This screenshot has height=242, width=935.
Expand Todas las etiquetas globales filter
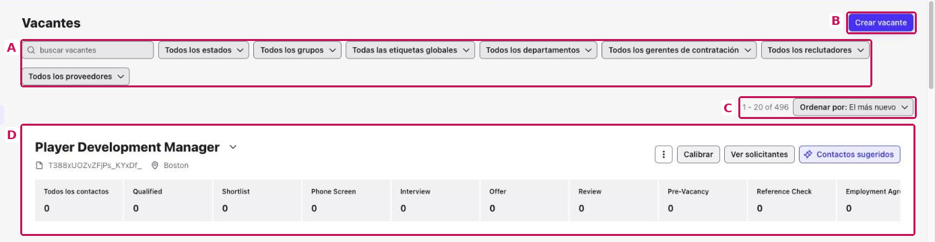click(x=410, y=50)
